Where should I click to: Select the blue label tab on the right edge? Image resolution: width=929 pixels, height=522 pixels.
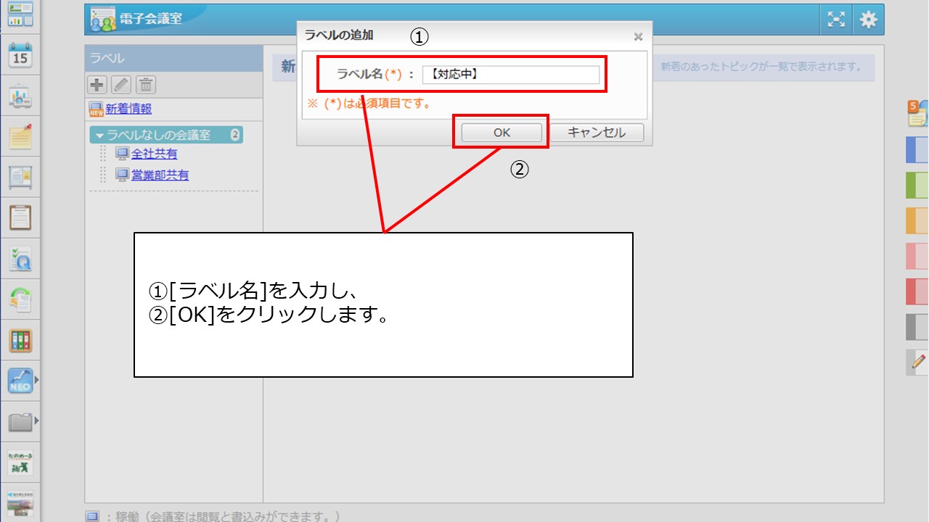click(916, 150)
